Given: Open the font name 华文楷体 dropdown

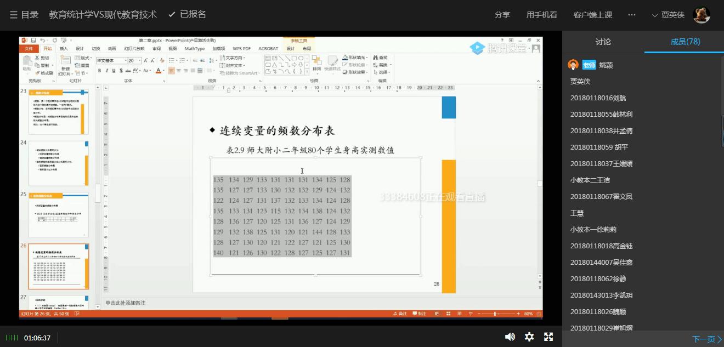Looking at the screenshot, I should (x=125, y=60).
